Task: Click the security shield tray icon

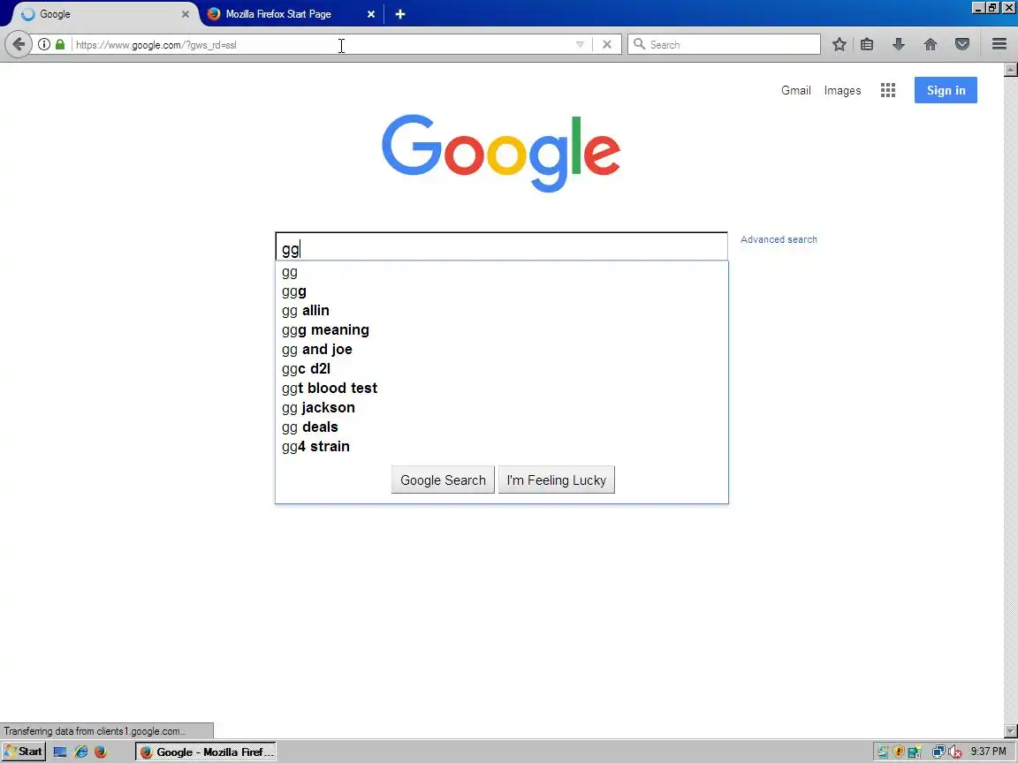Action: (x=899, y=752)
